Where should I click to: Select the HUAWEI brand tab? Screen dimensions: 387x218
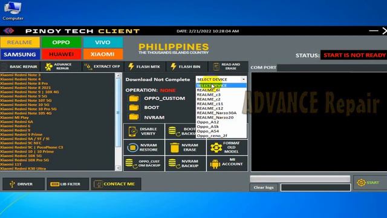pos(61,54)
